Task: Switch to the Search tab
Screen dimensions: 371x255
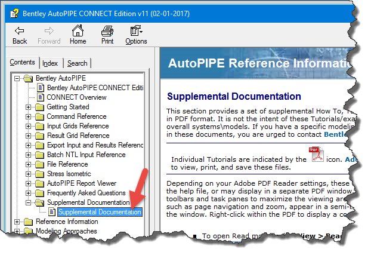Action: [x=78, y=63]
